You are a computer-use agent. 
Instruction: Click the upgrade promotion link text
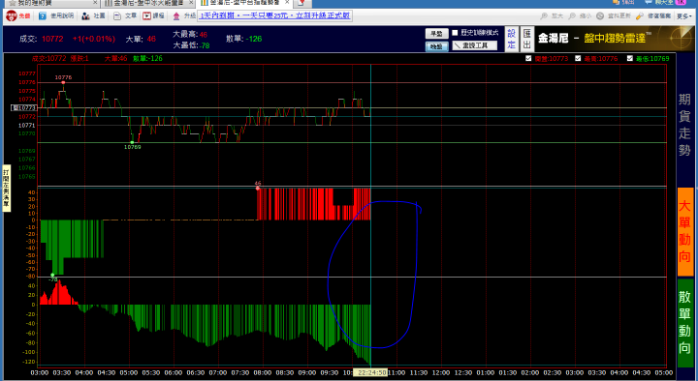[274, 16]
